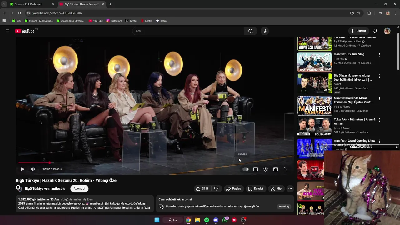Open the account avatar menu in YouTube
Screen dimensions: 400x225
(387, 31)
